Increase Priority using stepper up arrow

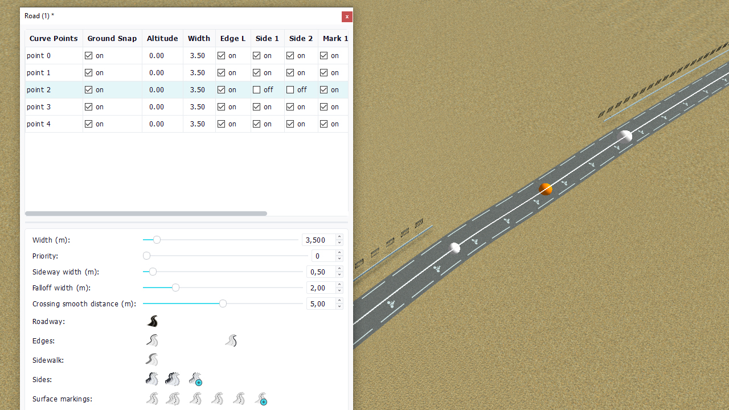coord(339,253)
